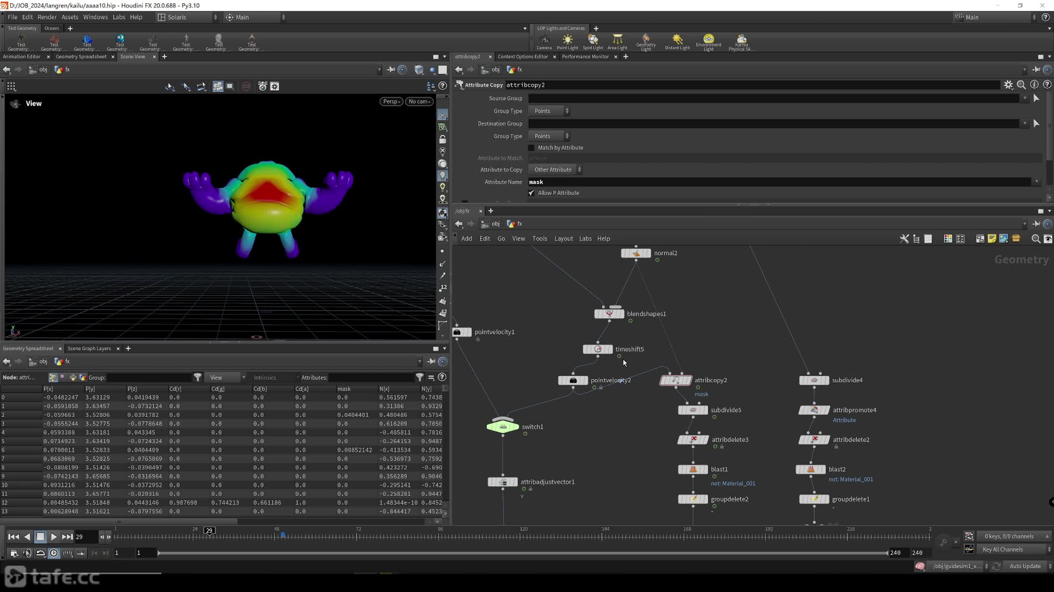Screen dimensions: 1054x592
Task: Open Attribute to Copy dropdown
Action: click(555, 169)
